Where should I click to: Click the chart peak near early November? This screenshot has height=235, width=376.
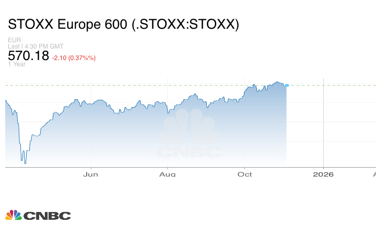278,82
